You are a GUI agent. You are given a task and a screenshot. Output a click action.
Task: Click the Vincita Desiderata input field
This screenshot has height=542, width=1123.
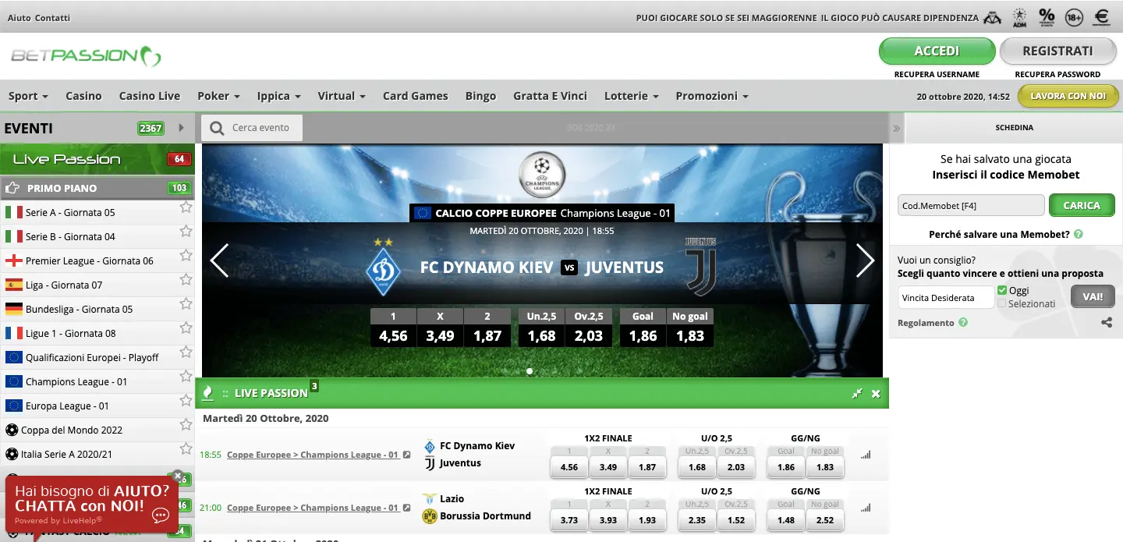click(x=946, y=297)
